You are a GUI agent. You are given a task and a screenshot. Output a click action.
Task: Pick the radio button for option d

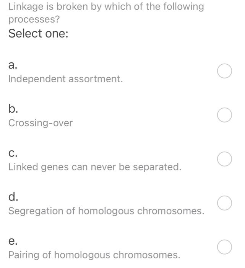(224, 203)
